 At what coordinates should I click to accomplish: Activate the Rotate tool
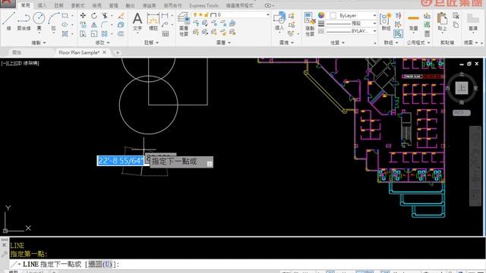click(94, 15)
